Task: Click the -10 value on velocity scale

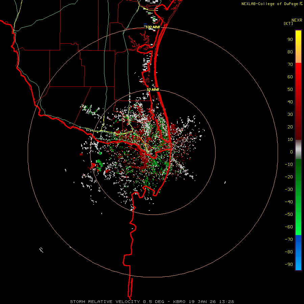Action: (x=289, y=164)
